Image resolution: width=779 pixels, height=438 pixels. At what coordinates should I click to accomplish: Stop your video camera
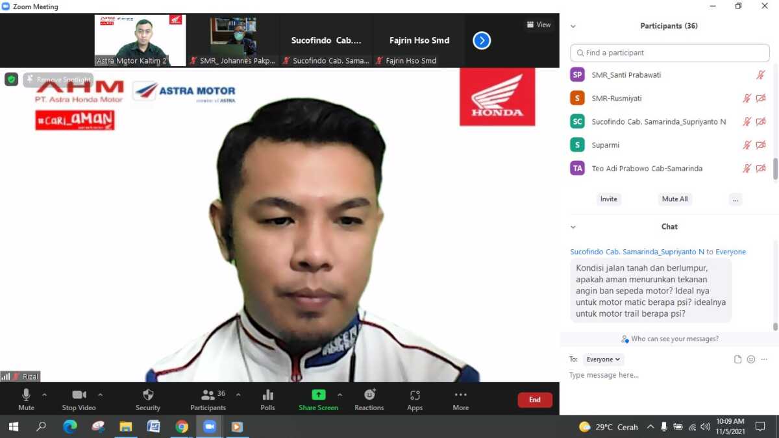pyautogui.click(x=79, y=396)
